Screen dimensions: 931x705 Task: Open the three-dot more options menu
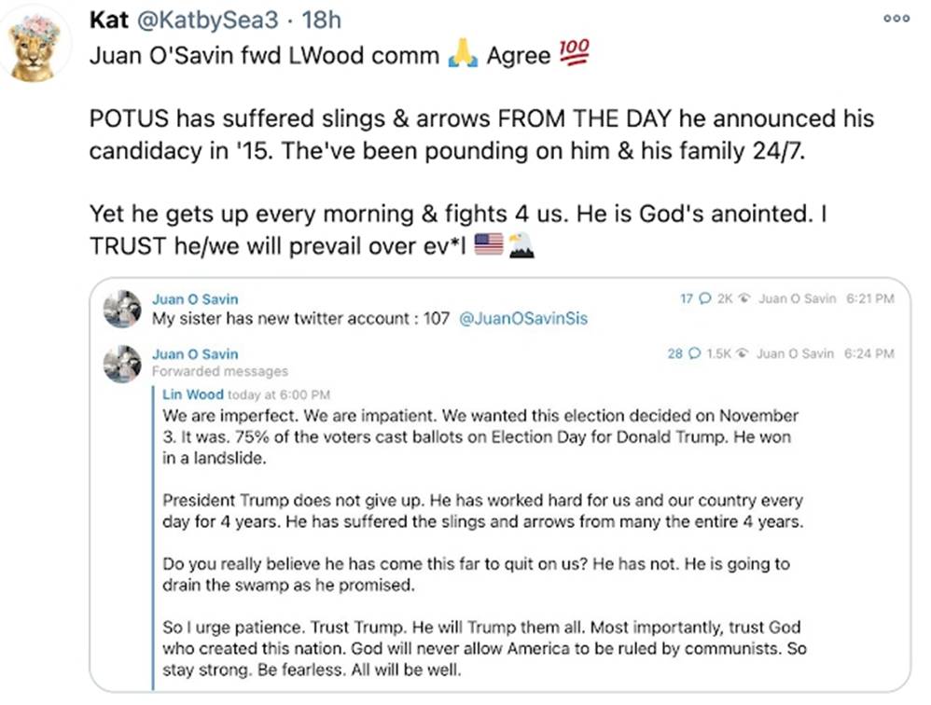tap(896, 19)
